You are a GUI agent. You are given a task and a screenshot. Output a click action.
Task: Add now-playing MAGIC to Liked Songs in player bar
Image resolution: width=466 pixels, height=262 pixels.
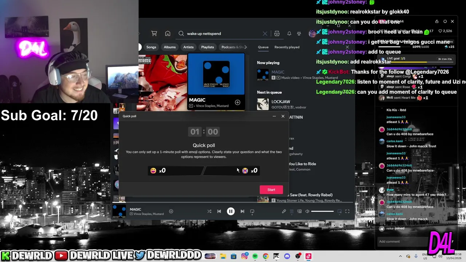pos(171,211)
